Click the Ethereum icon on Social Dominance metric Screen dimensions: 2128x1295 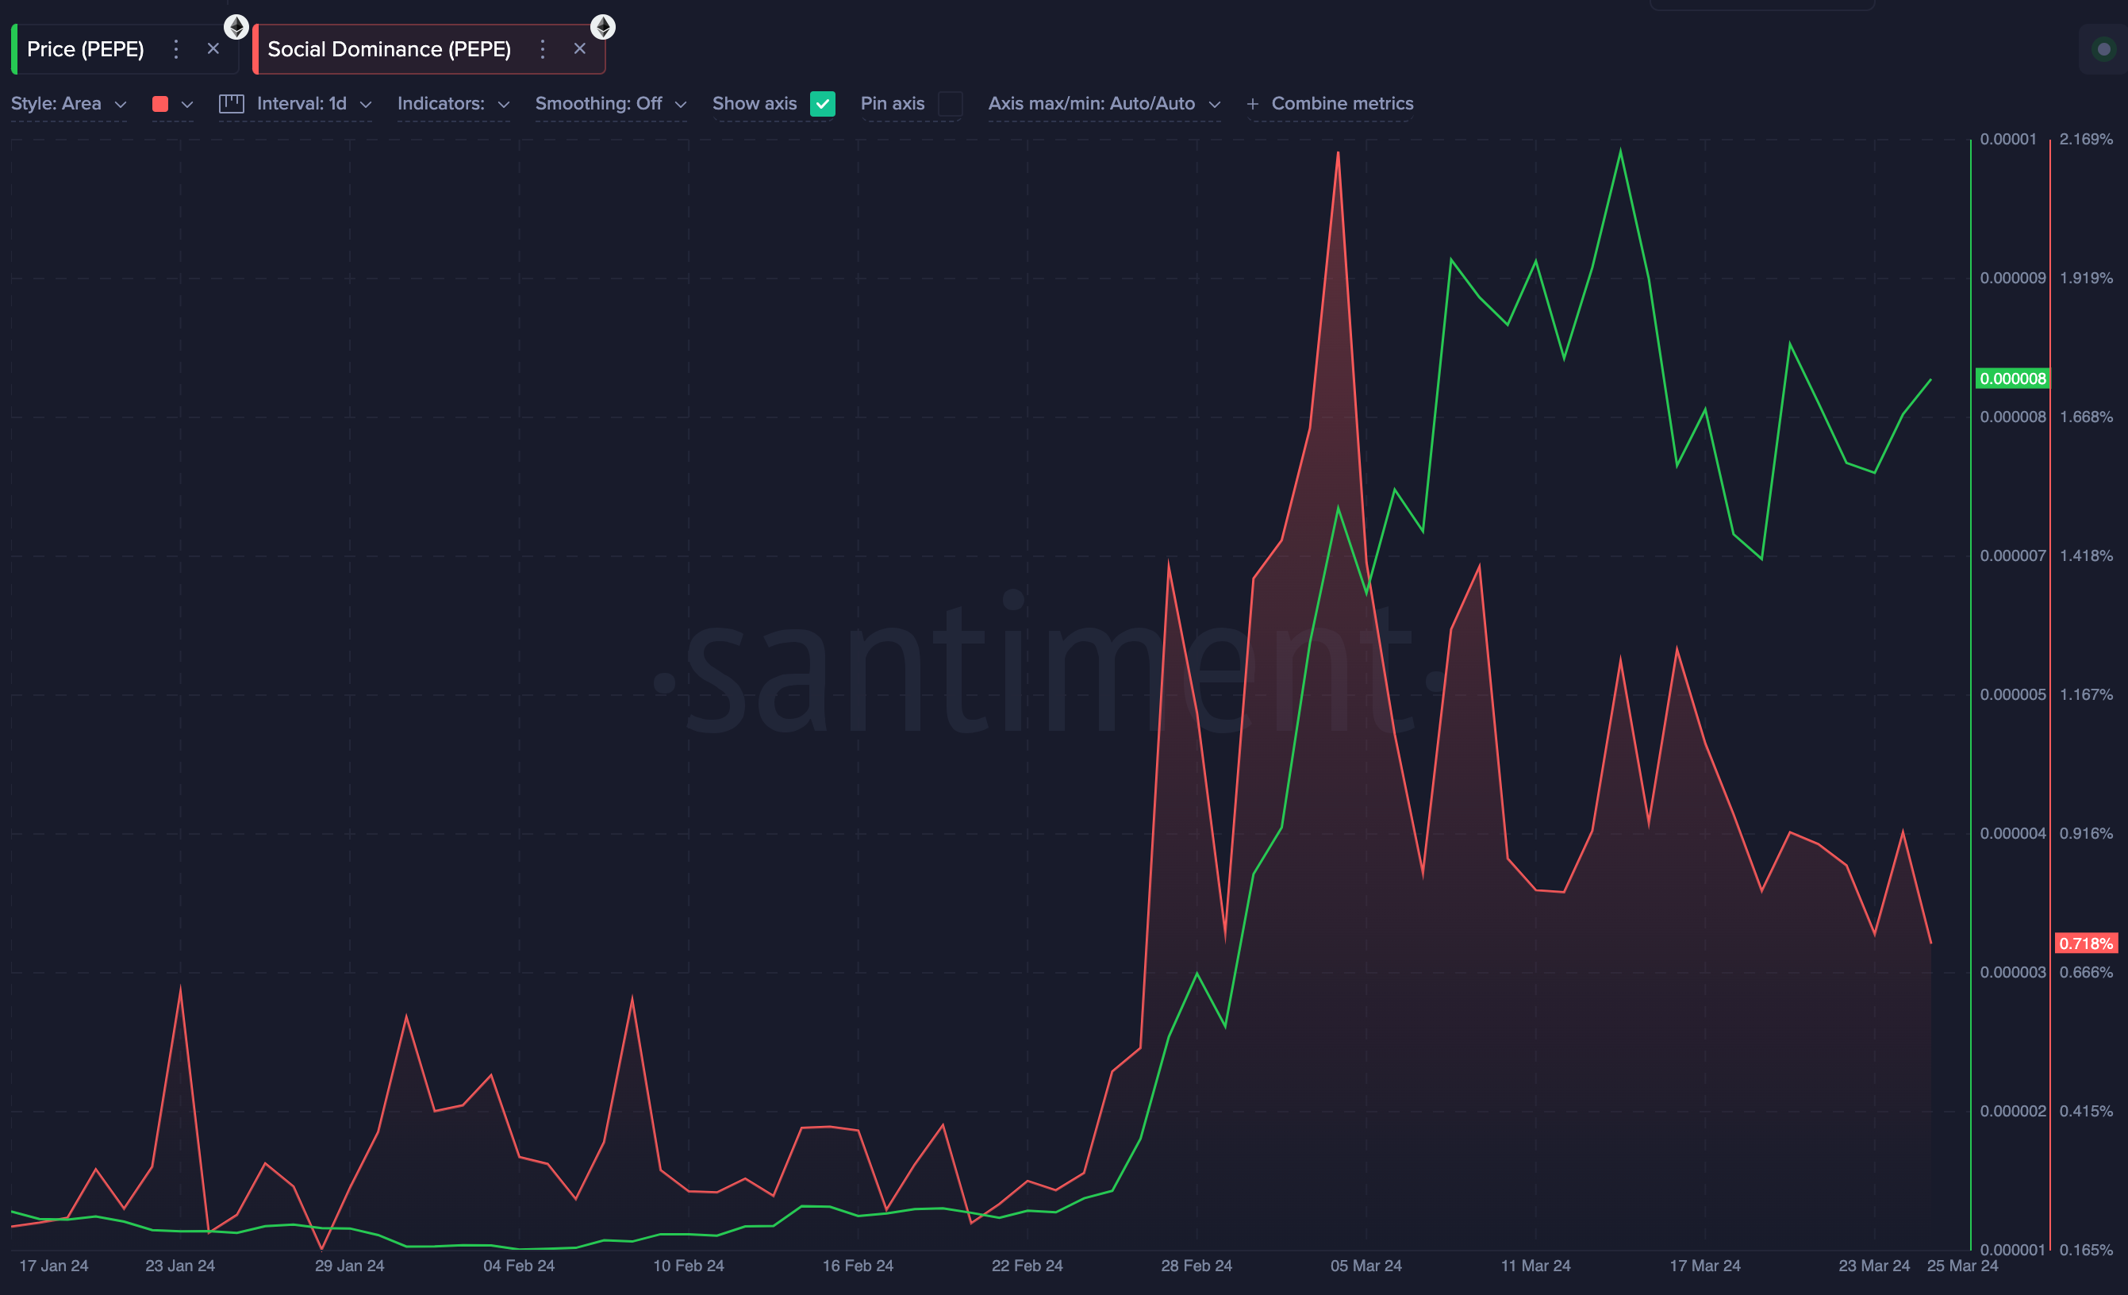pos(603,26)
